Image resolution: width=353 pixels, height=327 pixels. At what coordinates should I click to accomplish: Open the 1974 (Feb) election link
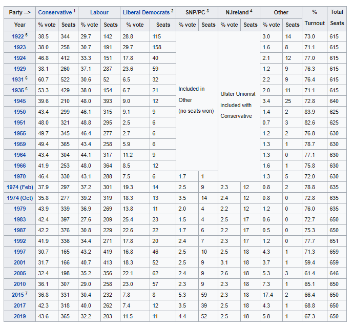tap(20, 187)
